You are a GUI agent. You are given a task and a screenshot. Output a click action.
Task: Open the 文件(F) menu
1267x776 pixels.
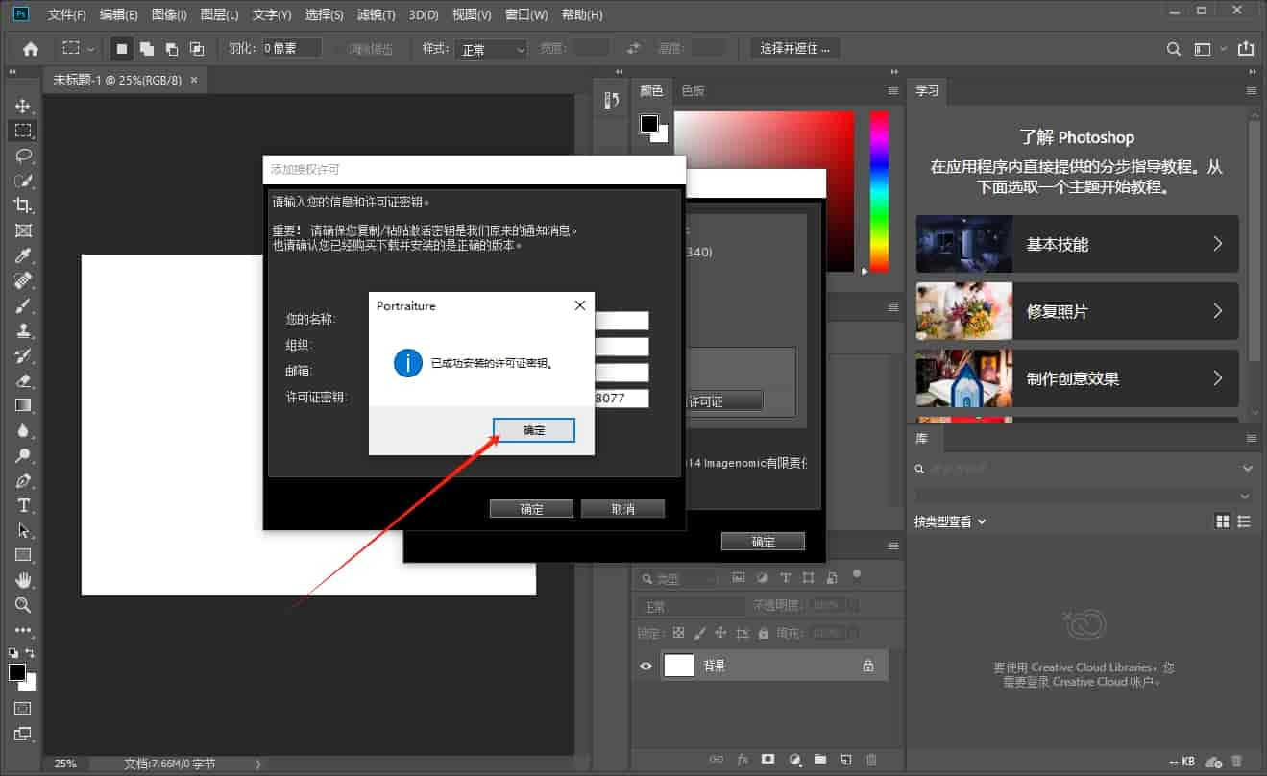pyautogui.click(x=66, y=15)
